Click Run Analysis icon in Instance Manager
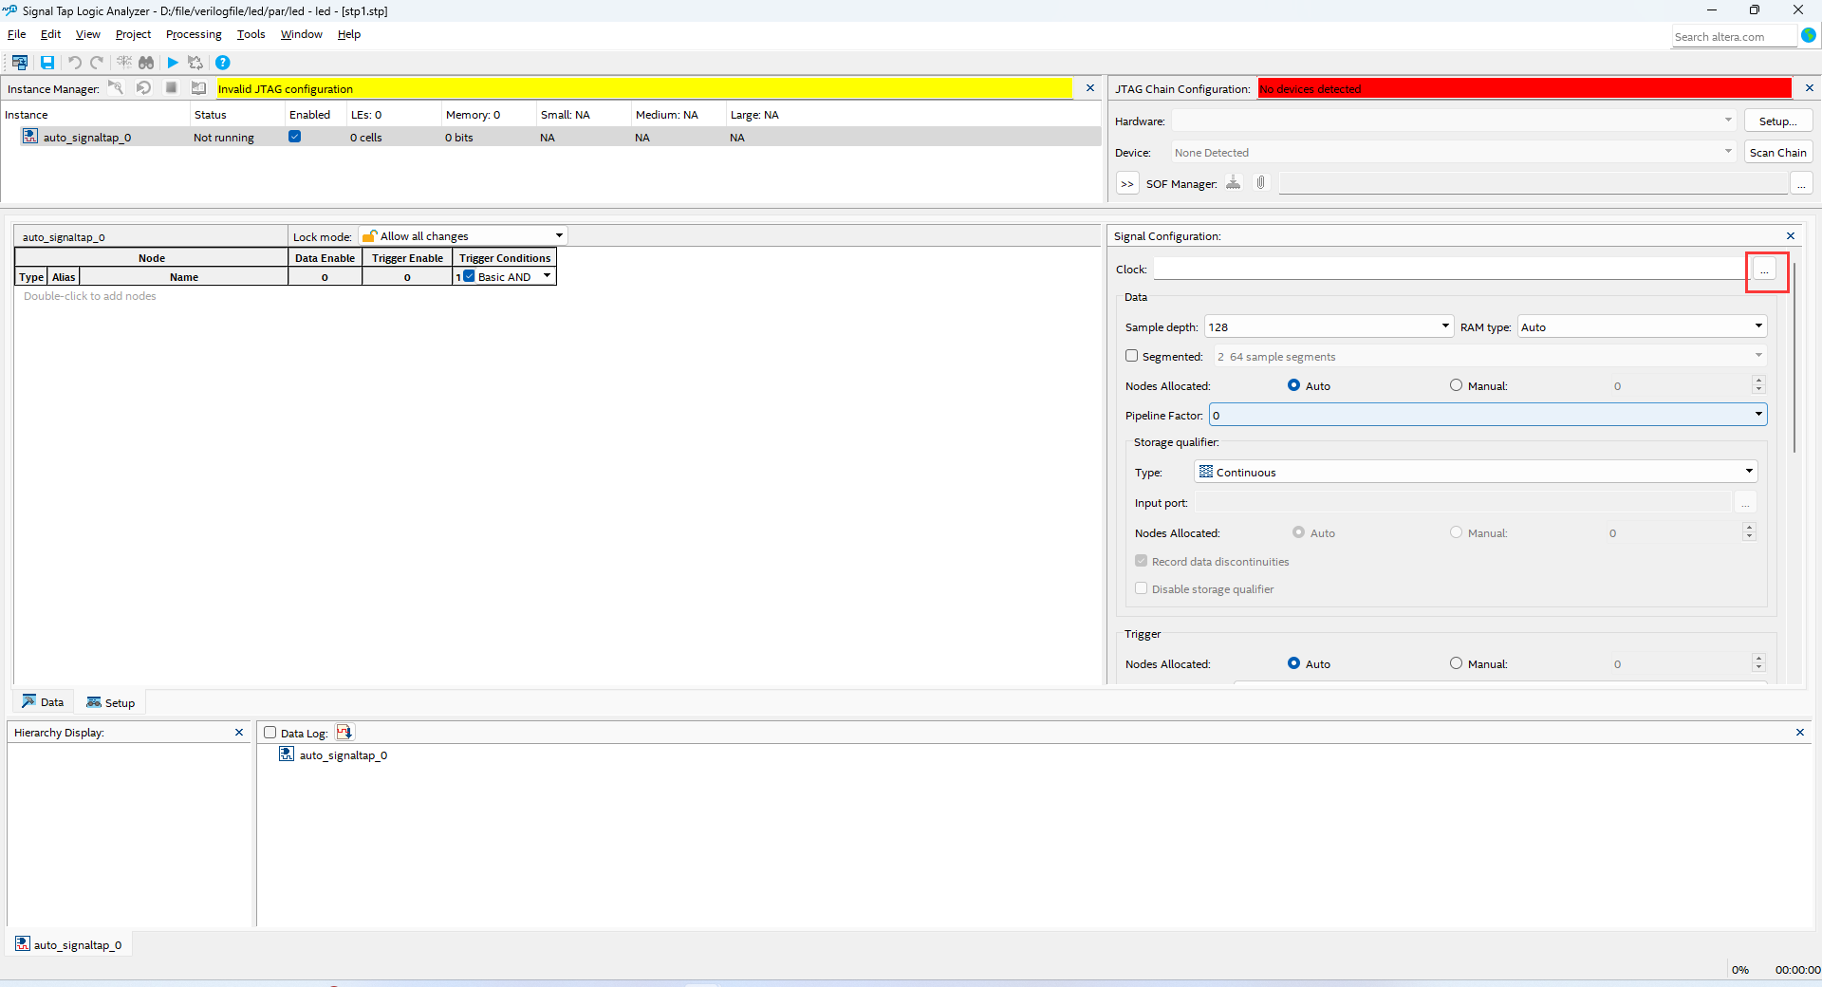This screenshot has width=1822, height=987. tap(116, 87)
